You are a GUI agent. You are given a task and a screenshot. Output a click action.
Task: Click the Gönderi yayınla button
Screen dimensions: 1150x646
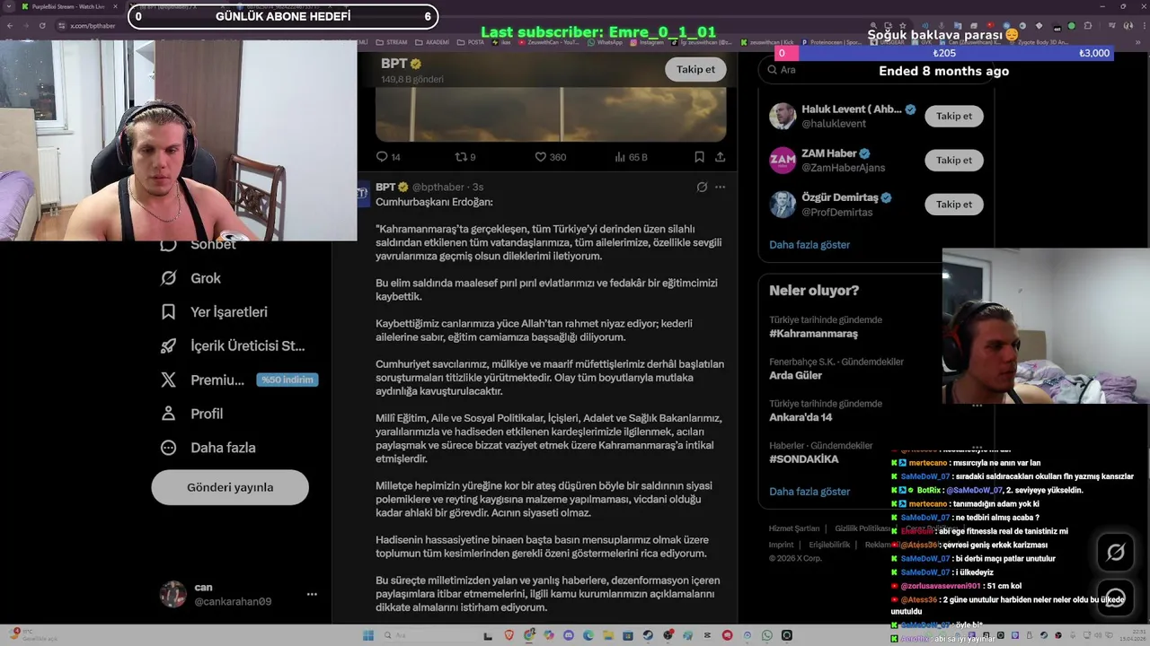pos(230,487)
